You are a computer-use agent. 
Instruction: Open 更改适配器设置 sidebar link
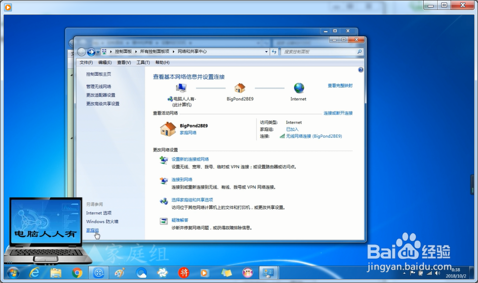tap(101, 95)
